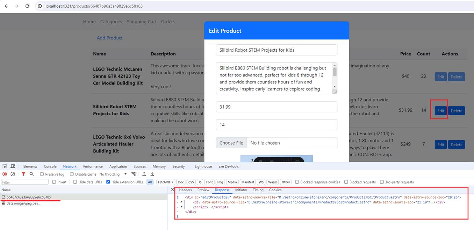Open the Initiator tab
Image resolution: width=474 pixels, height=230 pixels.
[x=241, y=190]
